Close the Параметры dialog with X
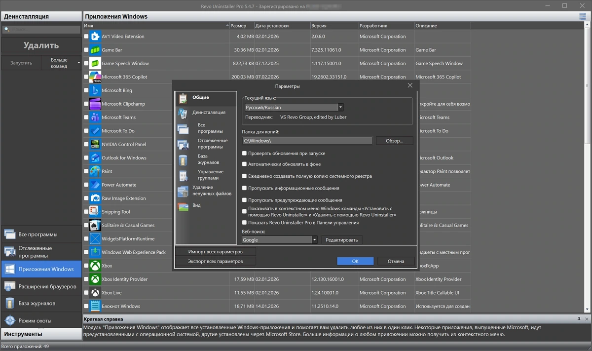 pos(410,85)
